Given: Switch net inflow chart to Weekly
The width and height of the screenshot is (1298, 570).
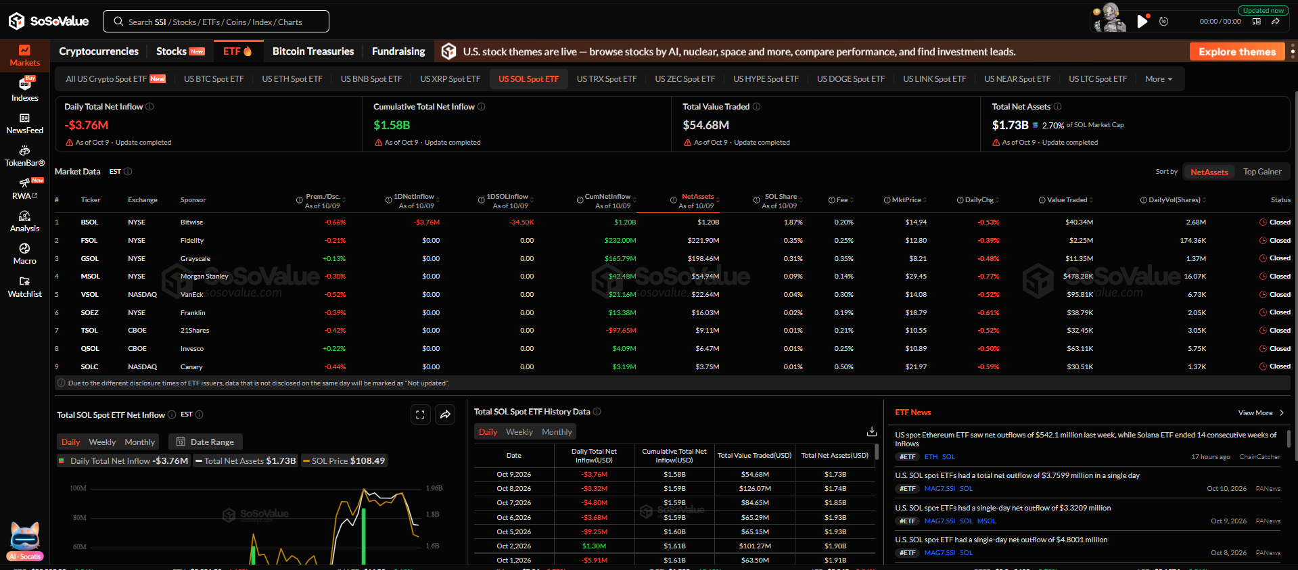Looking at the screenshot, I should (102, 442).
